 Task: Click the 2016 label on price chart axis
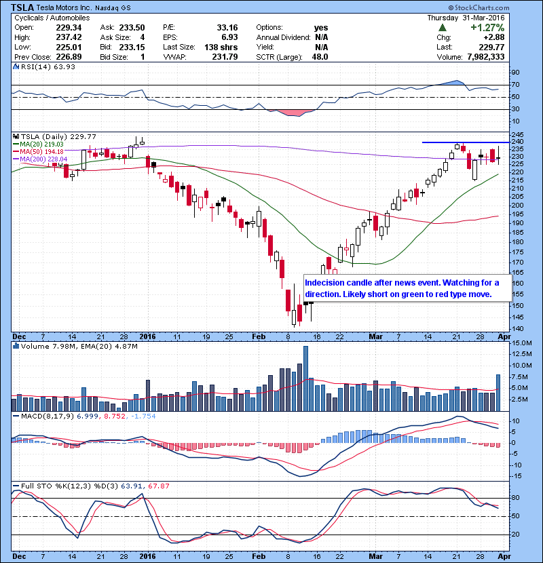click(x=148, y=337)
